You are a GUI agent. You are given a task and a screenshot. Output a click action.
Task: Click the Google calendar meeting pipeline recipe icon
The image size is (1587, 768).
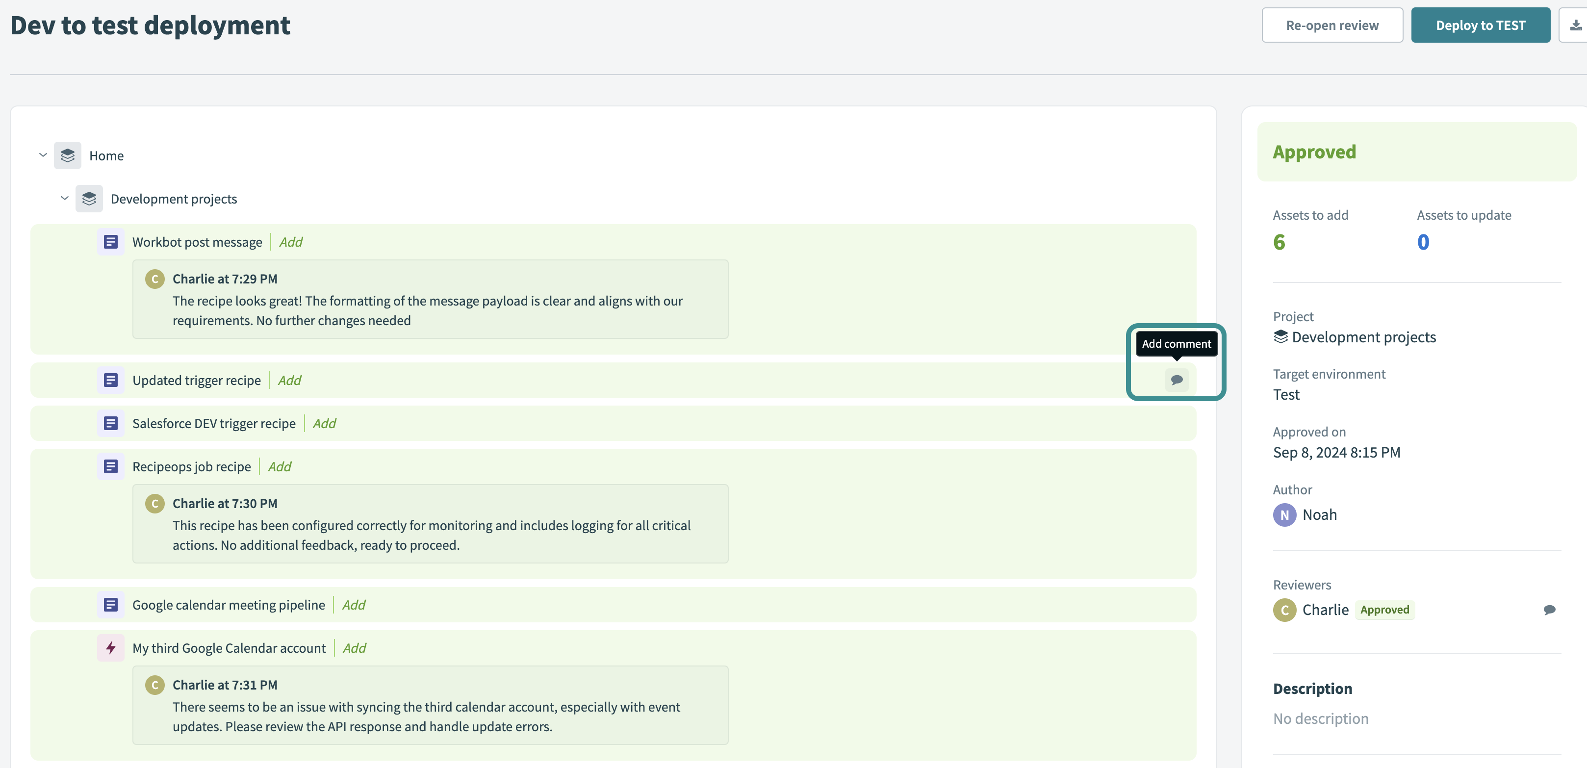point(111,605)
